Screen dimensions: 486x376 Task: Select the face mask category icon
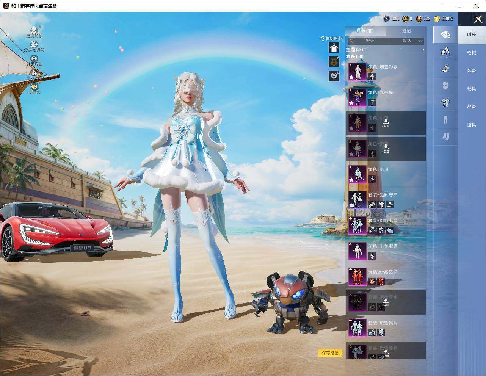(x=445, y=86)
